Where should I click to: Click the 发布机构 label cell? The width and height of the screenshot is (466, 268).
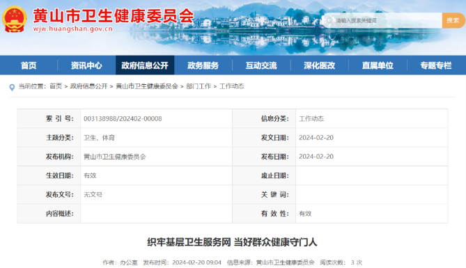point(49,157)
